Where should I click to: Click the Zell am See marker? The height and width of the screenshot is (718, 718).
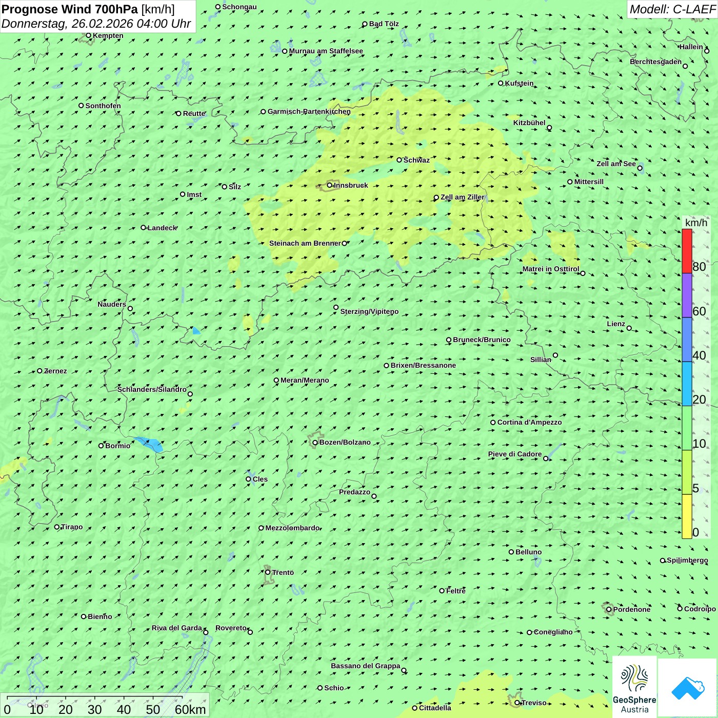click(x=640, y=168)
